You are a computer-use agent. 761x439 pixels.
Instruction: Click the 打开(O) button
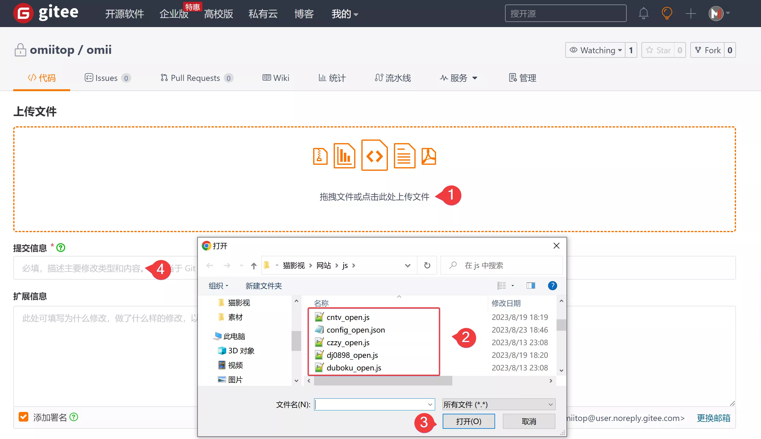click(x=468, y=421)
